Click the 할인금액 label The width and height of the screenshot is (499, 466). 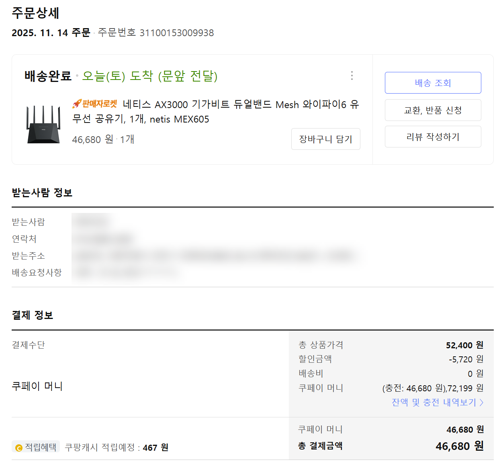(315, 359)
